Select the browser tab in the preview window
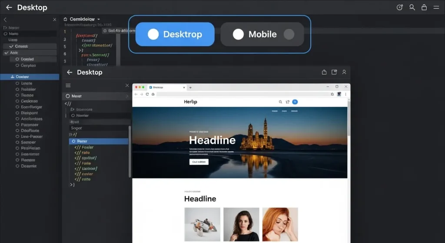Screen dimensions: 445x243 point(165,87)
